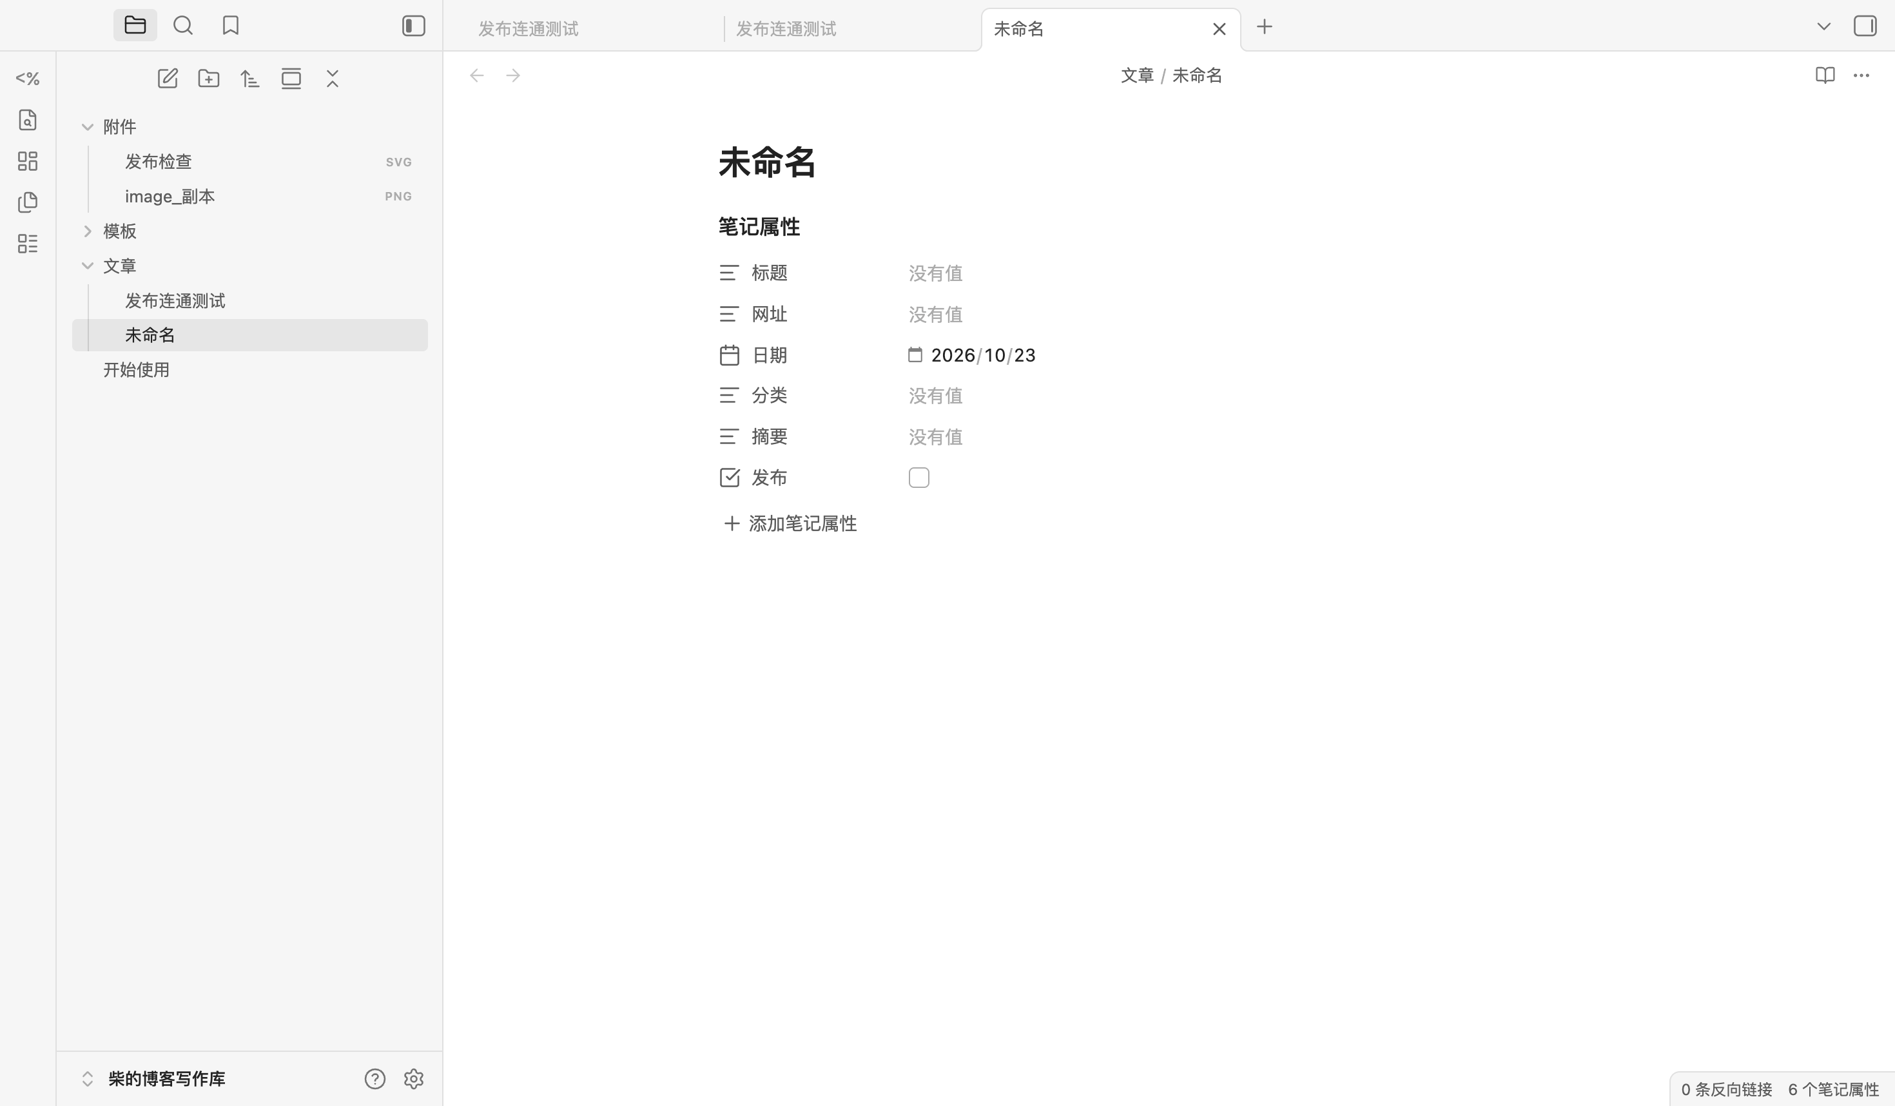The image size is (1895, 1106).
Task: Navigate forward arrow
Action: pyautogui.click(x=513, y=75)
